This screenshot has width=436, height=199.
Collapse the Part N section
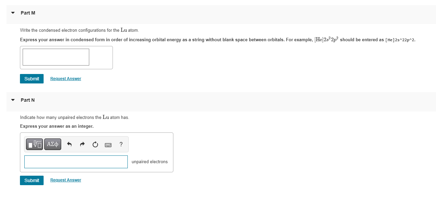[x=13, y=100]
